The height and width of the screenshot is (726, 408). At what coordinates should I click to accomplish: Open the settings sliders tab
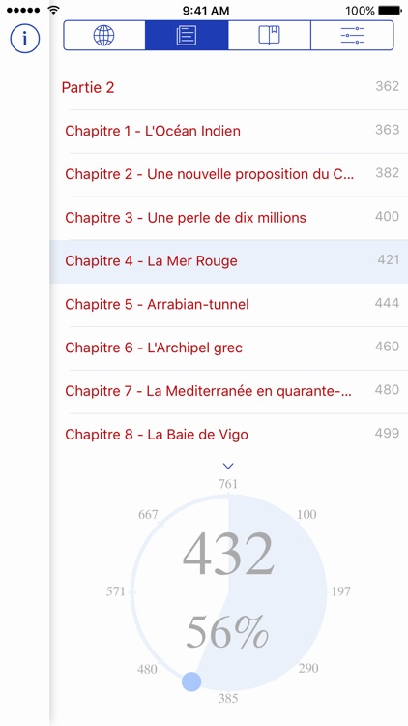click(x=352, y=35)
